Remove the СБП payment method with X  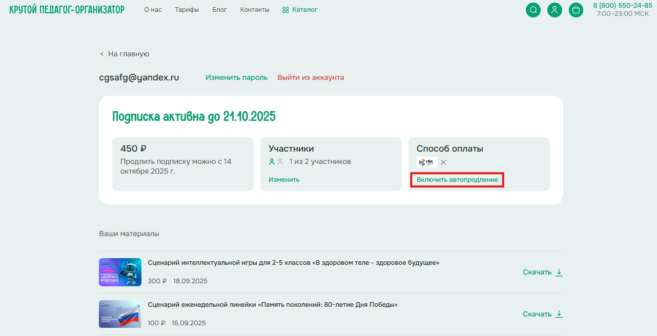tap(443, 162)
